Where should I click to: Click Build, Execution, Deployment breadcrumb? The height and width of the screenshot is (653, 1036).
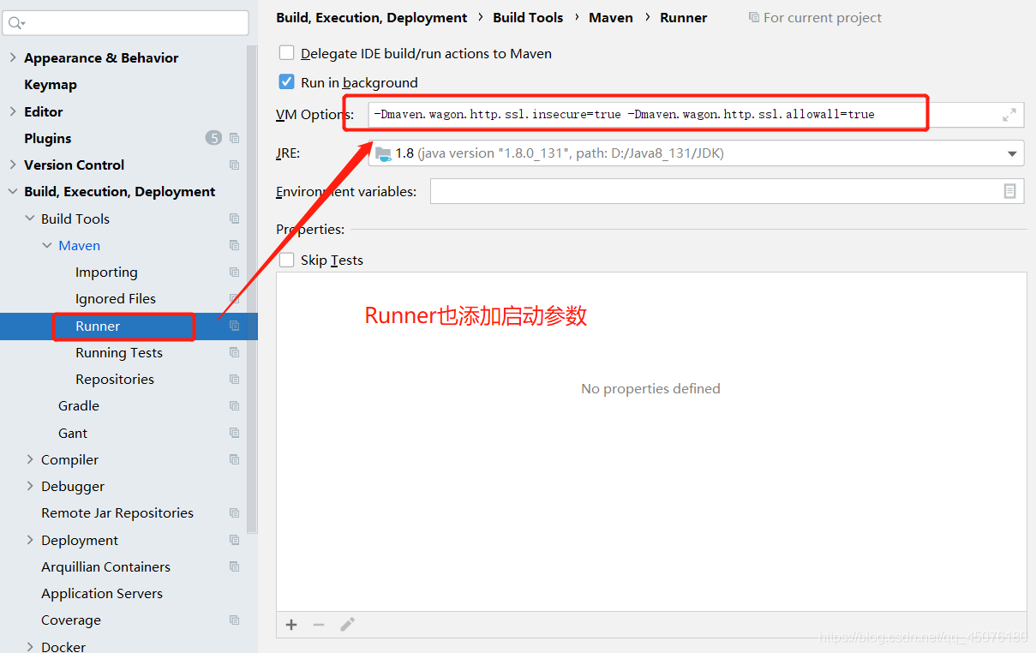click(x=372, y=17)
